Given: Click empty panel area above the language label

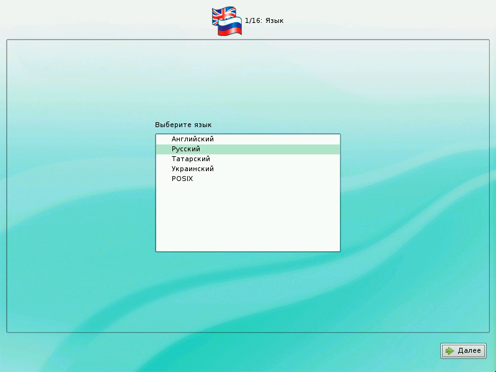Looking at the screenshot, I should (248, 81).
